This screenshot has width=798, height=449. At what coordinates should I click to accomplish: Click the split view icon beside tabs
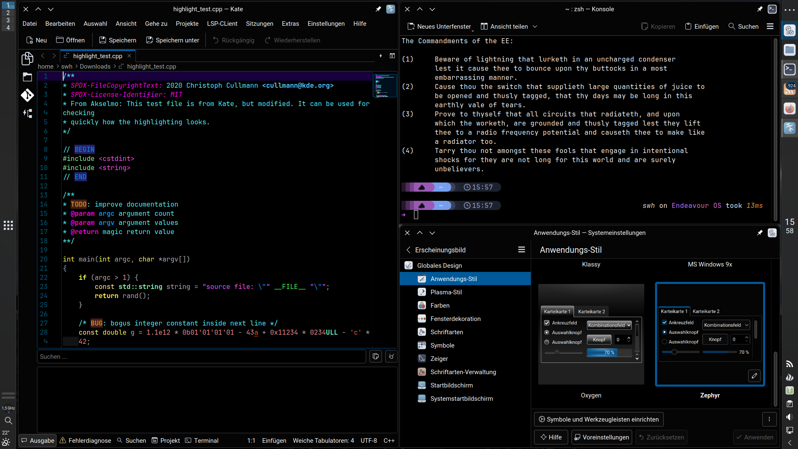392,56
